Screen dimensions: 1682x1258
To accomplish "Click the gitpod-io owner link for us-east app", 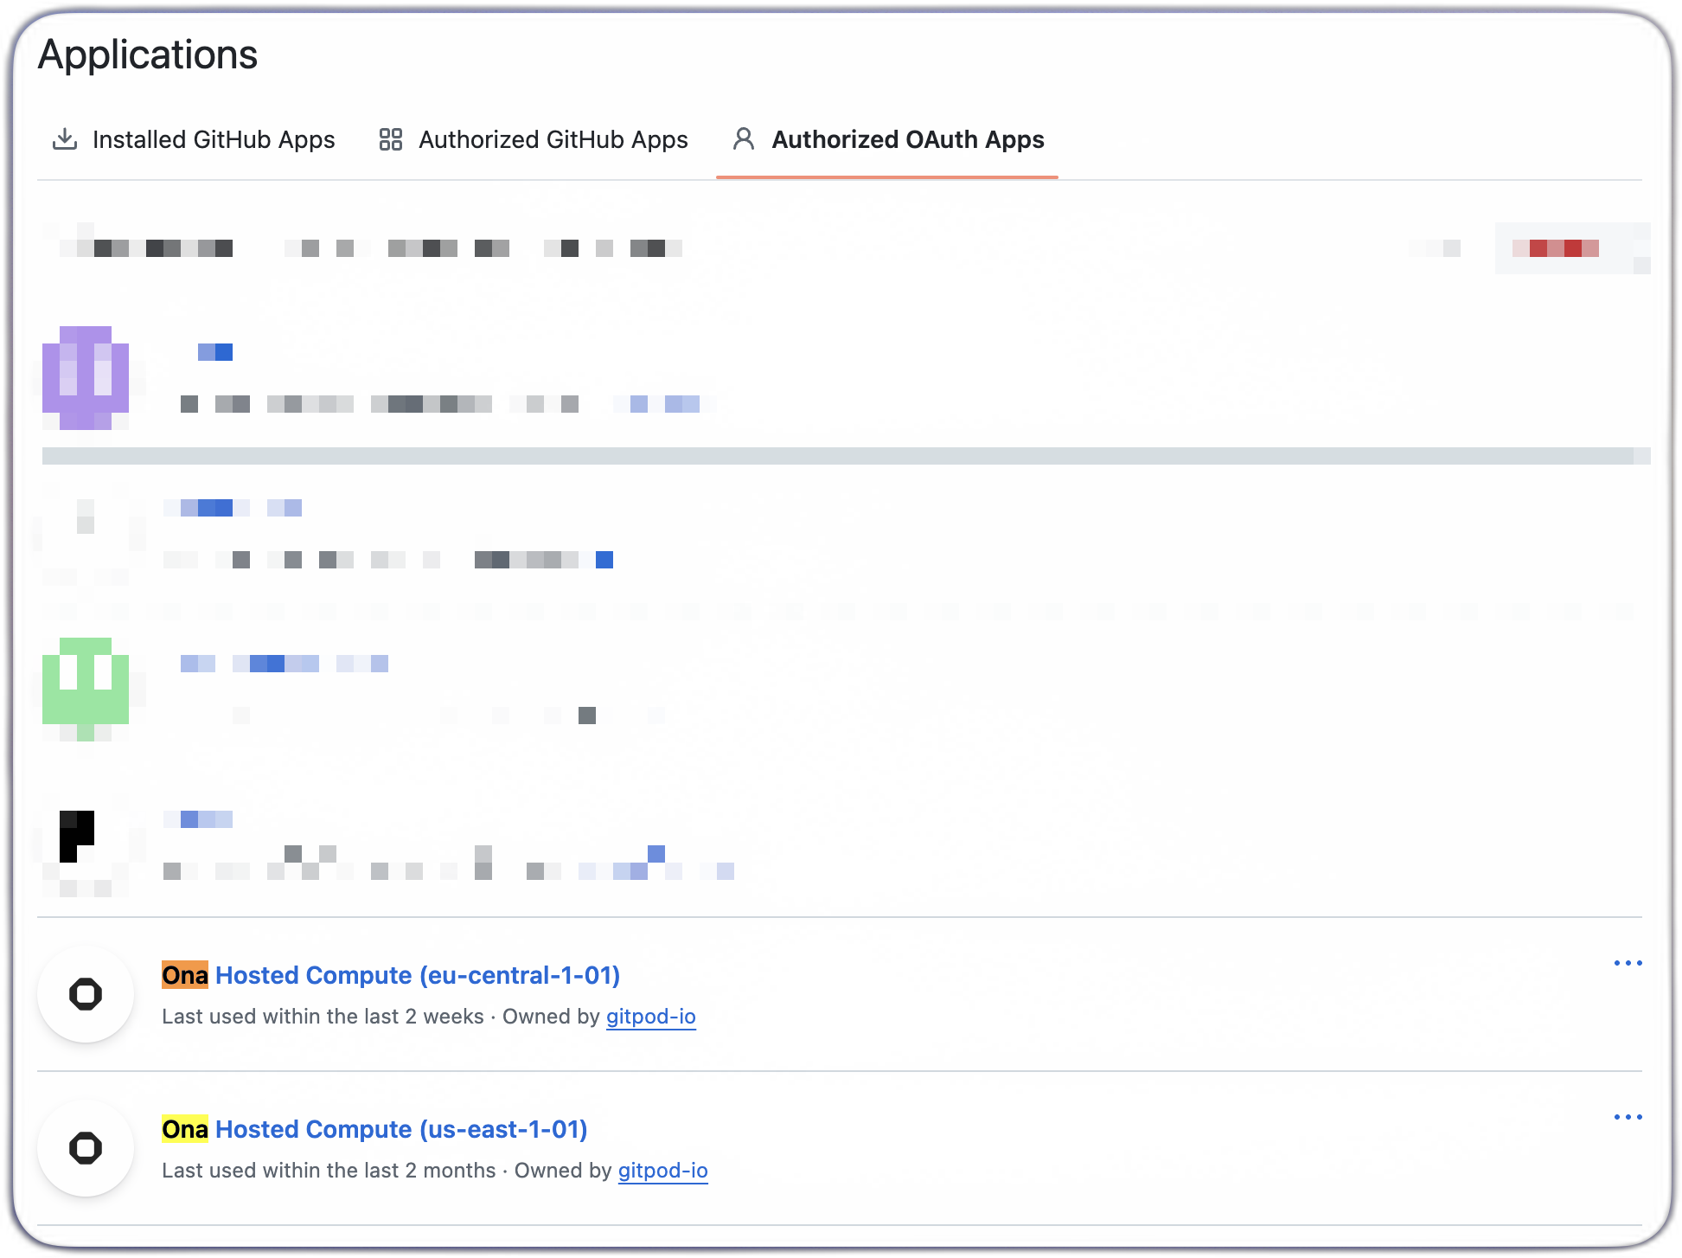I will click(663, 1171).
